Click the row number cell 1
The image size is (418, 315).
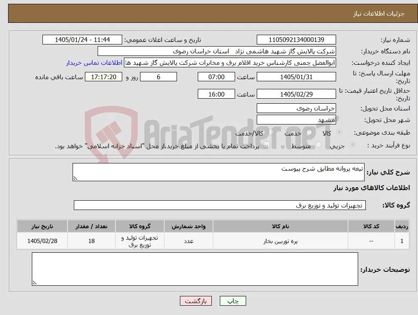[402, 241]
